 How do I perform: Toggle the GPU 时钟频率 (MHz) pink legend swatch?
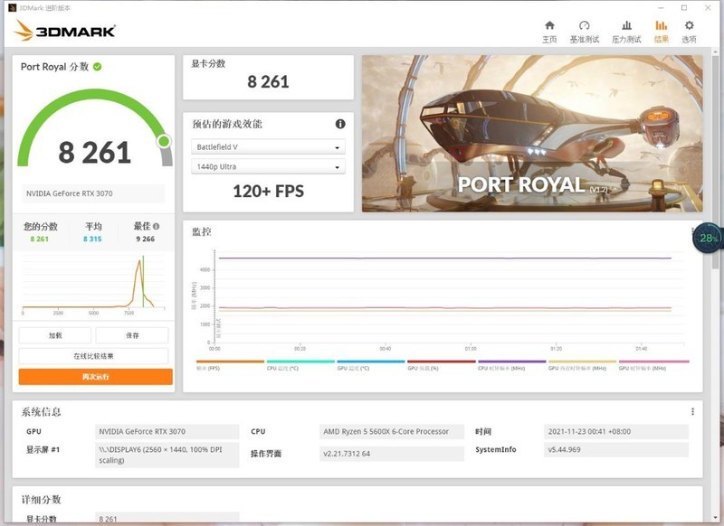click(653, 362)
